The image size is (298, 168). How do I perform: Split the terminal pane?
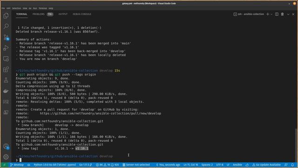click(277, 14)
